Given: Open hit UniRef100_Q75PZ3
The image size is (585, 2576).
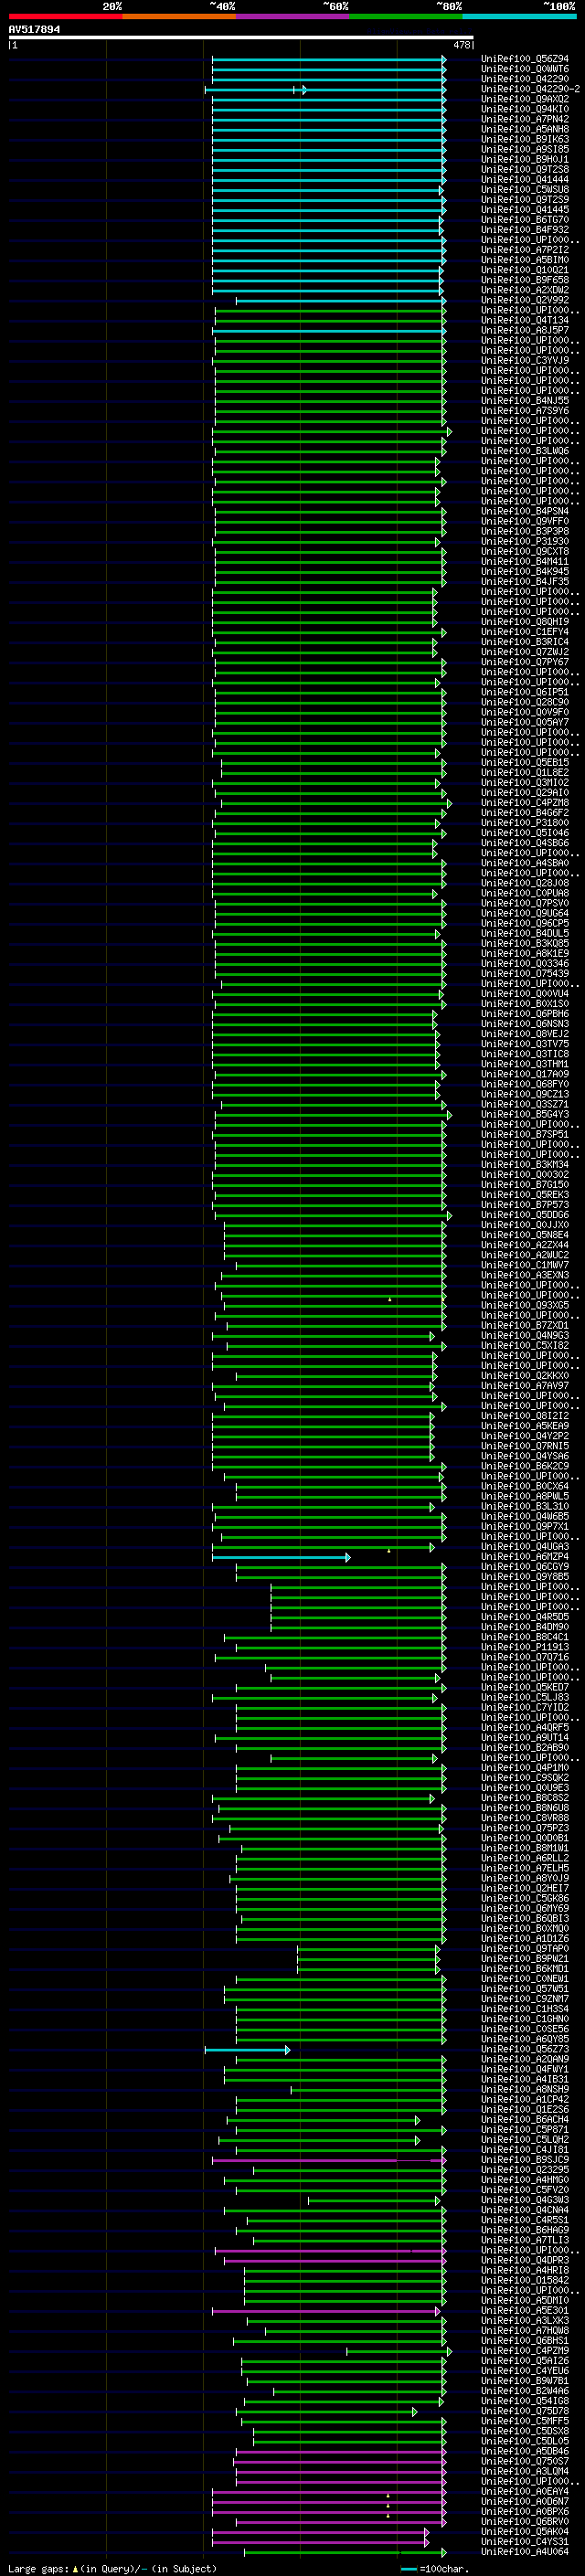Looking at the screenshot, I should coord(525,1828).
